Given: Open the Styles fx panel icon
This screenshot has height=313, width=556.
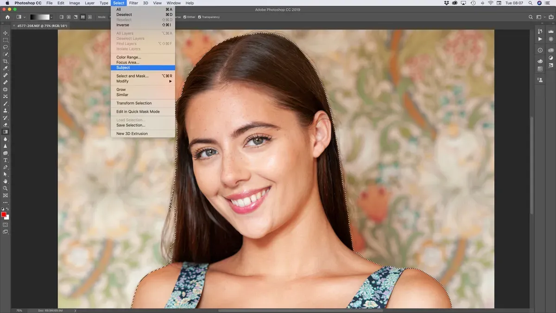Looking at the screenshot, I should click(x=551, y=65).
